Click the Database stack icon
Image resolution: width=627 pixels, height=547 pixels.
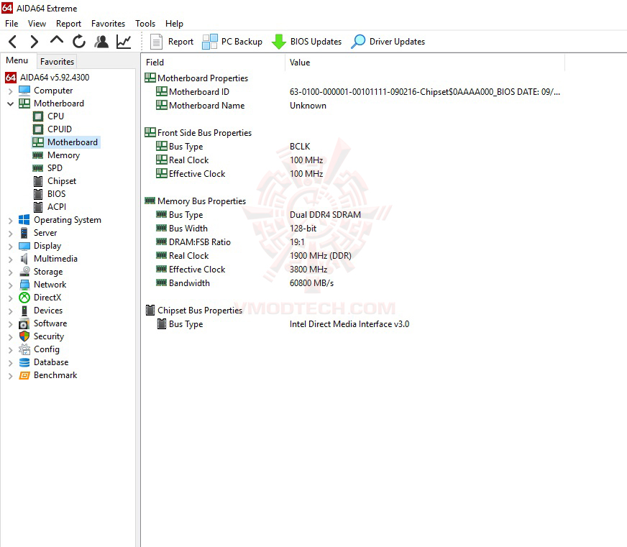(x=24, y=362)
